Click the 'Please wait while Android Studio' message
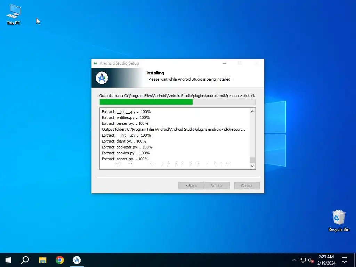356x267 pixels. 190,79
